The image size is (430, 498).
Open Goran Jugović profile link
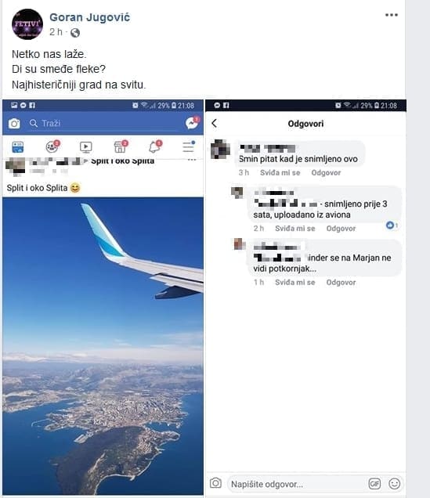[x=90, y=17]
